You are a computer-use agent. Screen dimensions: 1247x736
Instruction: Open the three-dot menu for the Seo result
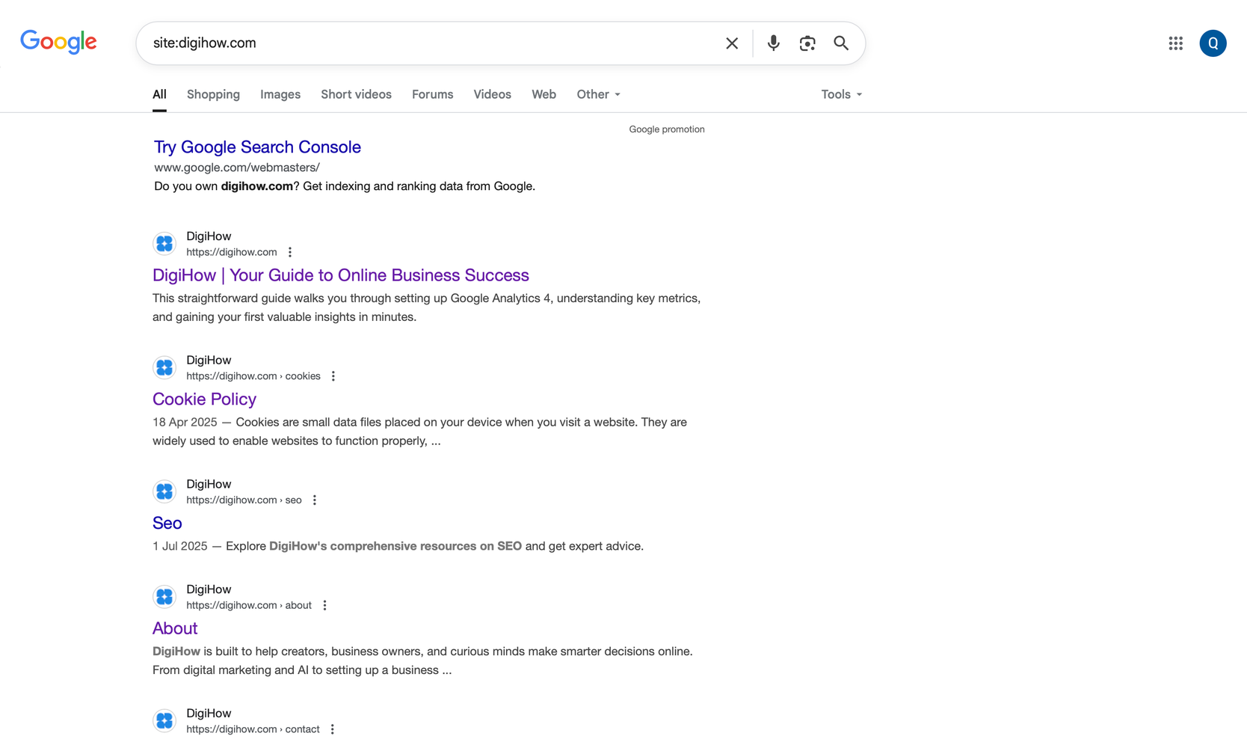click(314, 500)
